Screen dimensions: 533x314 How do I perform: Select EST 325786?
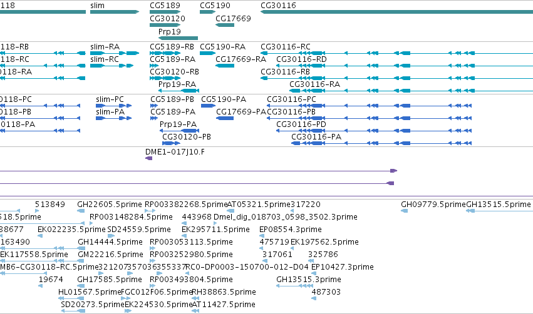pos(323,255)
